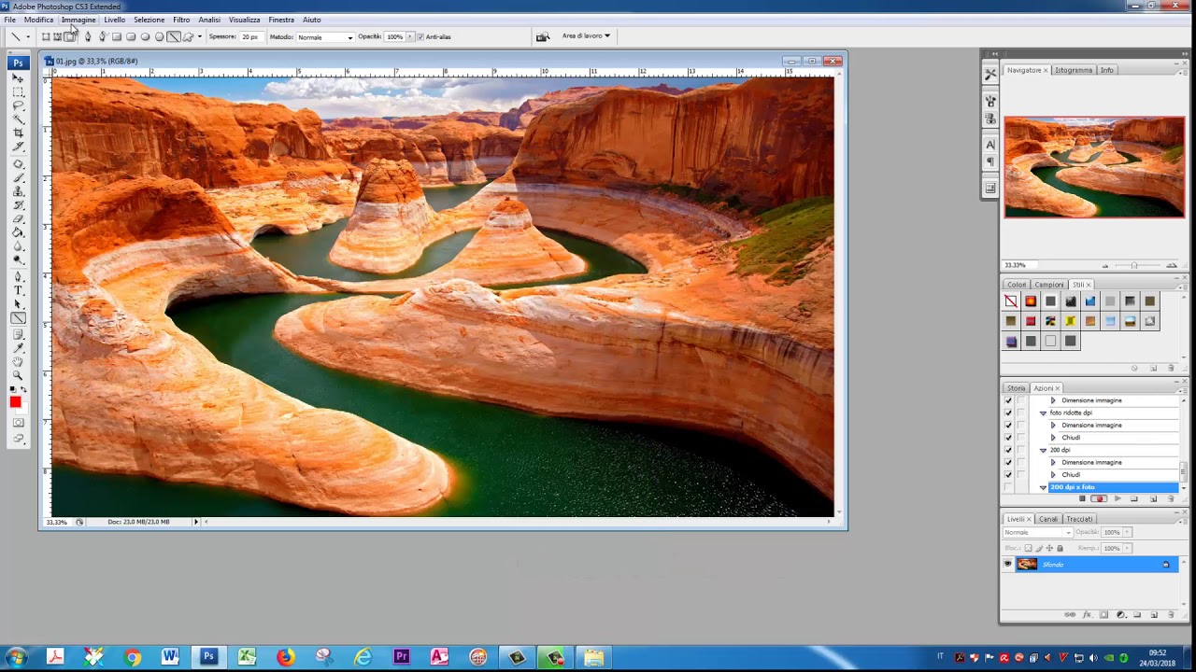The height and width of the screenshot is (672, 1196).
Task: Toggle lock transparent pixels in Livelli
Action: pyautogui.click(x=1029, y=548)
